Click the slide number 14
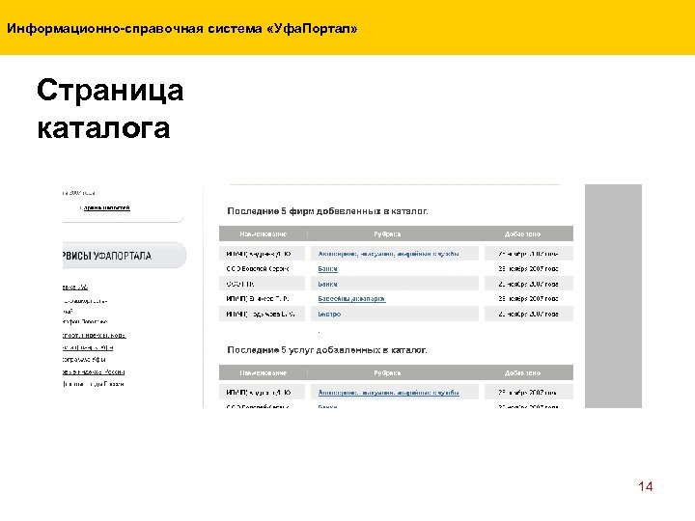 point(646,486)
